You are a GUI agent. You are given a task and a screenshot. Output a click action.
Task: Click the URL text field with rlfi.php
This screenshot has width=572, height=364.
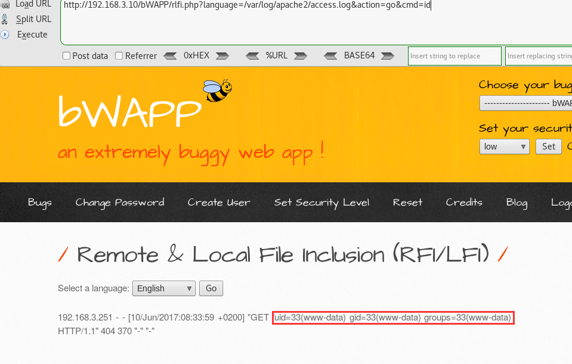(316, 22)
